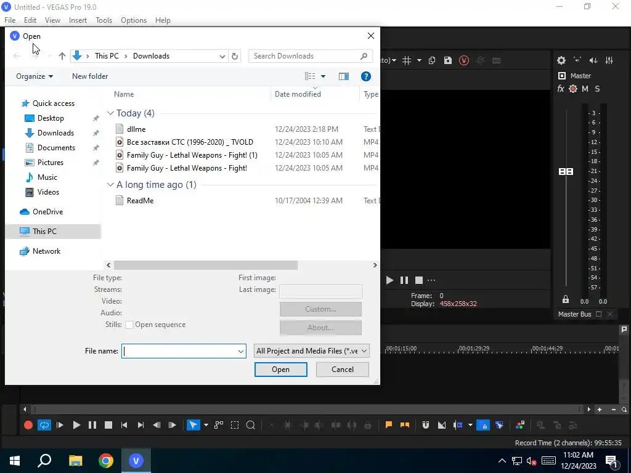This screenshot has width=631, height=473.
Task: Click the Downmix Output icon in Master Bus
Action: coord(577,60)
